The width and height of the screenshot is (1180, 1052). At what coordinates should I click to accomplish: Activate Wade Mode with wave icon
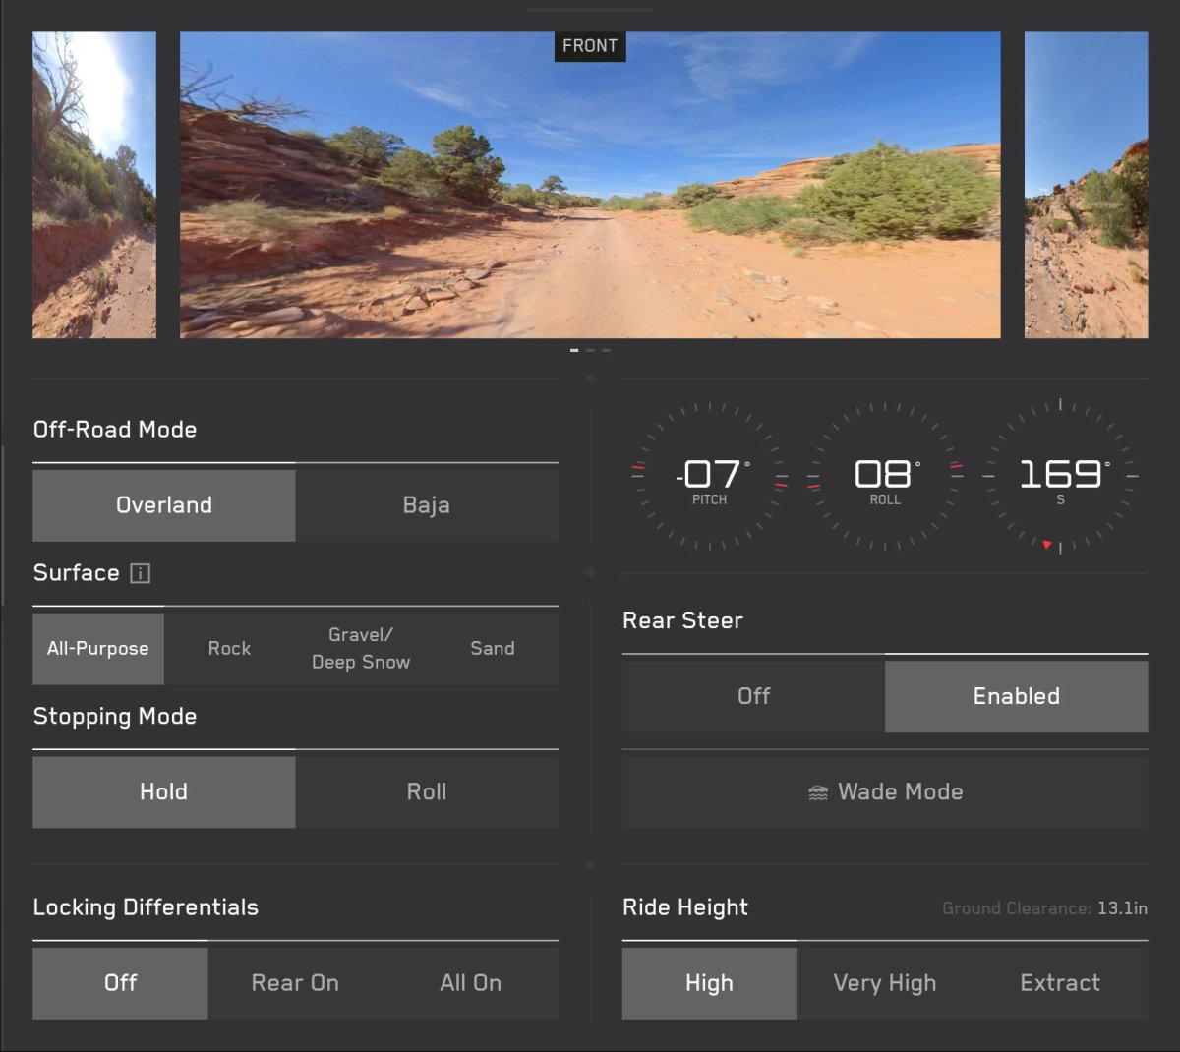(884, 792)
